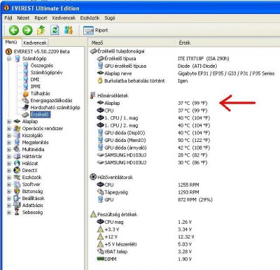Select Összegzés in the tree
The height and width of the screenshot is (270, 280).
pyautogui.click(x=42, y=66)
